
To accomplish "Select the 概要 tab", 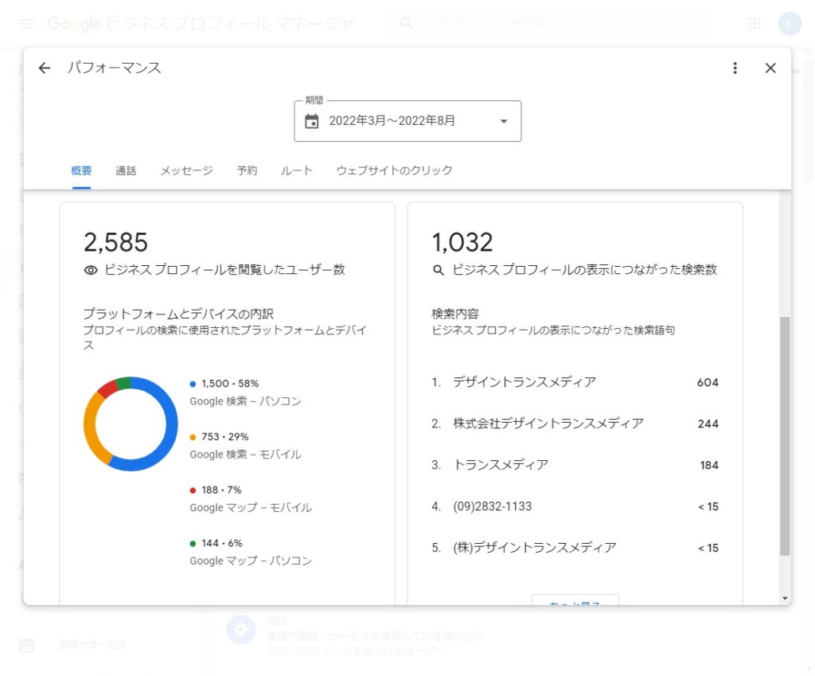I will point(81,170).
